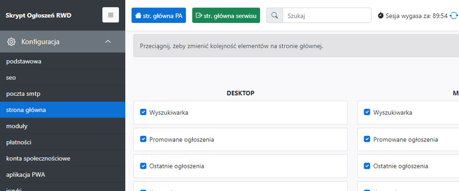Click the Konfiguracja gear icon
The height and width of the screenshot is (191, 459).
pos(11,41)
